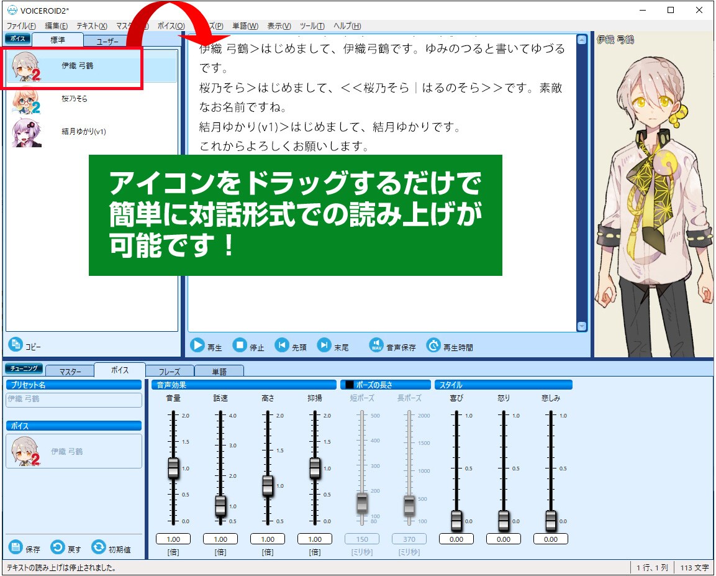Viewport: 716px width, 576px height.
Task: Click the 怒り value field
Action: [503, 539]
